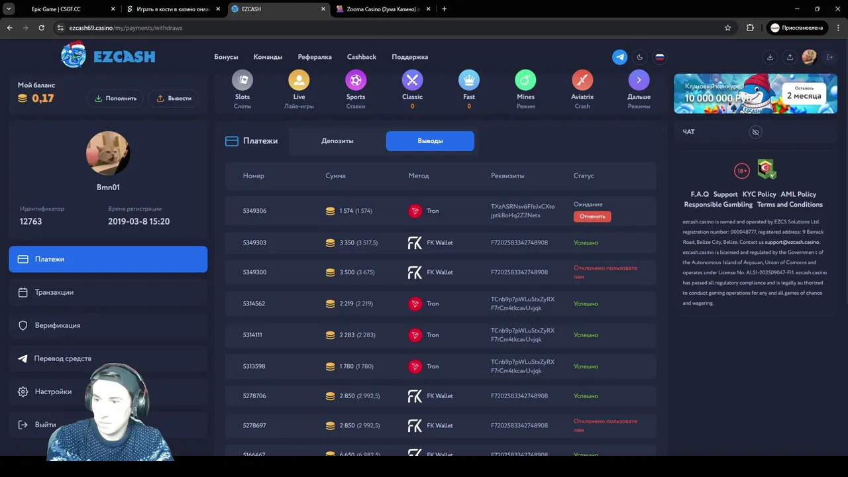Open Перевод средств in the sidebar
The height and width of the screenshot is (477, 848).
click(108, 358)
